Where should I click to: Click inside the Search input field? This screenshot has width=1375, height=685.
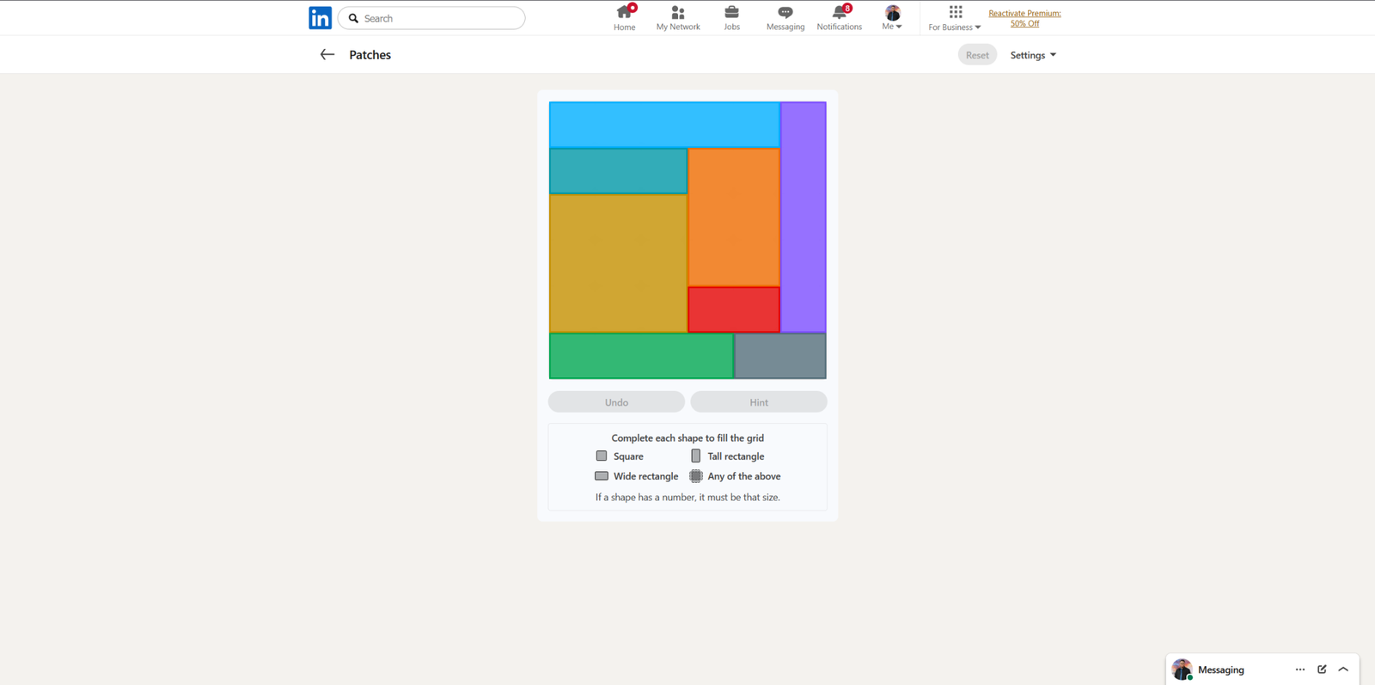coord(438,18)
